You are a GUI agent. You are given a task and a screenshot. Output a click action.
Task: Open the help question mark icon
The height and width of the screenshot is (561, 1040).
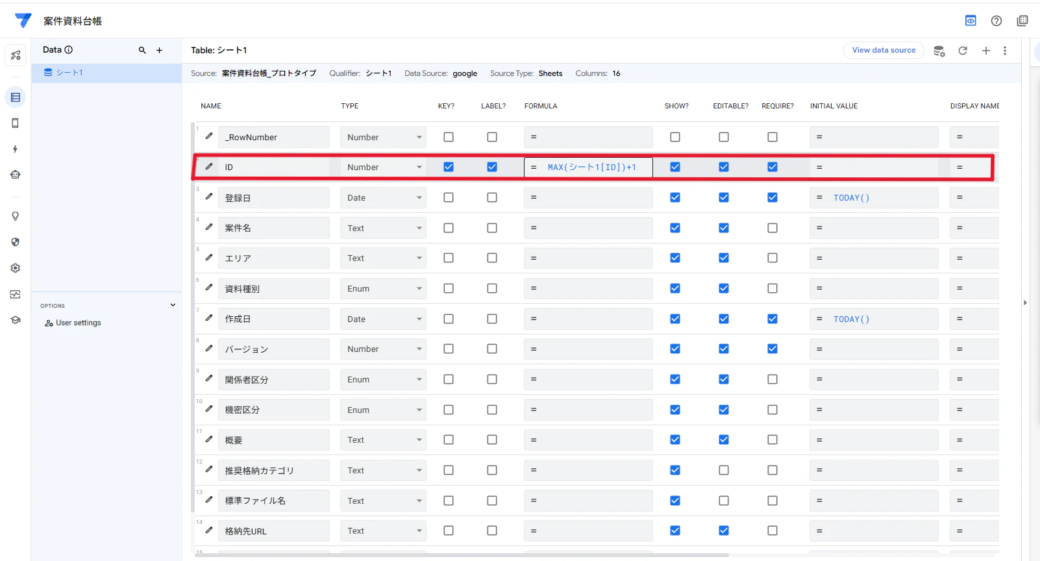(997, 21)
